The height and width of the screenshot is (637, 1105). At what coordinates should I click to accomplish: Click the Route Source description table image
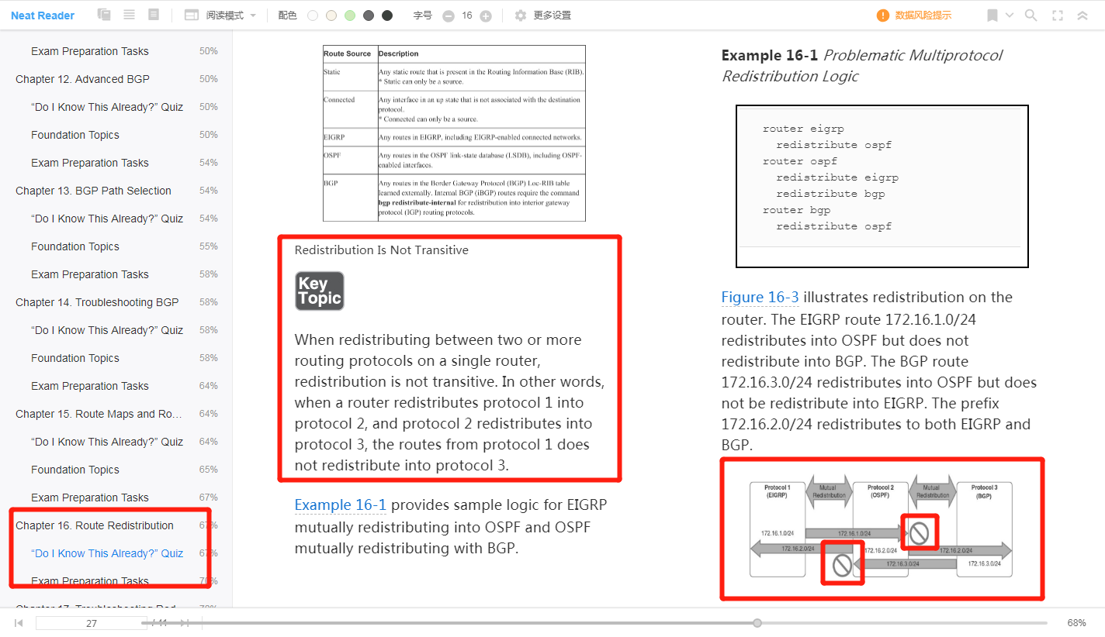click(x=454, y=133)
